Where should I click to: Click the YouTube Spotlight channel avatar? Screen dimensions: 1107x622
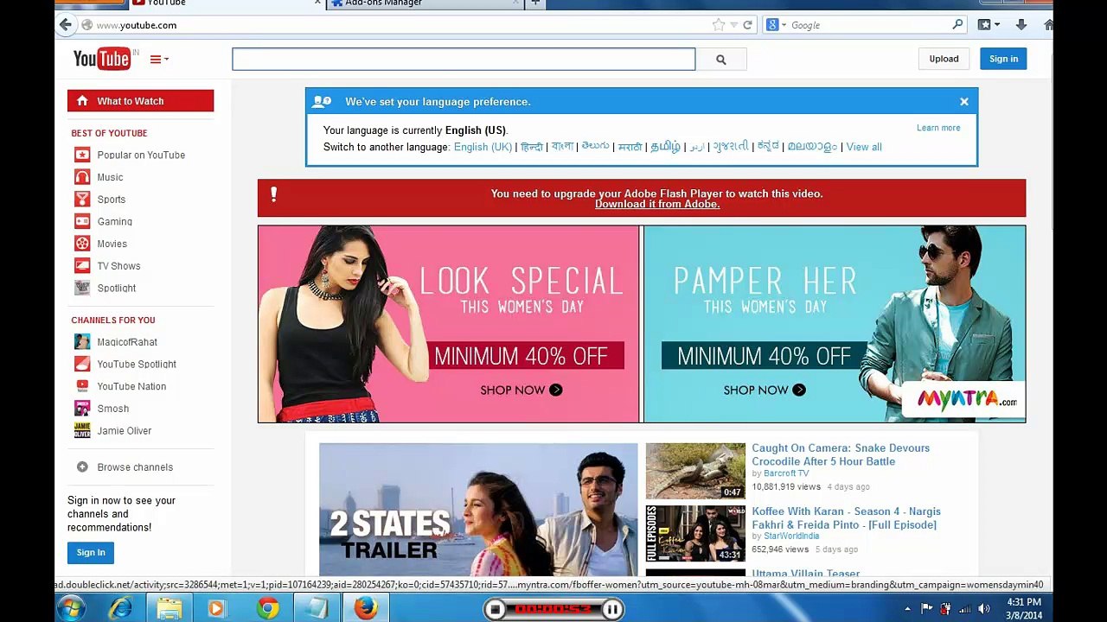[82, 364]
